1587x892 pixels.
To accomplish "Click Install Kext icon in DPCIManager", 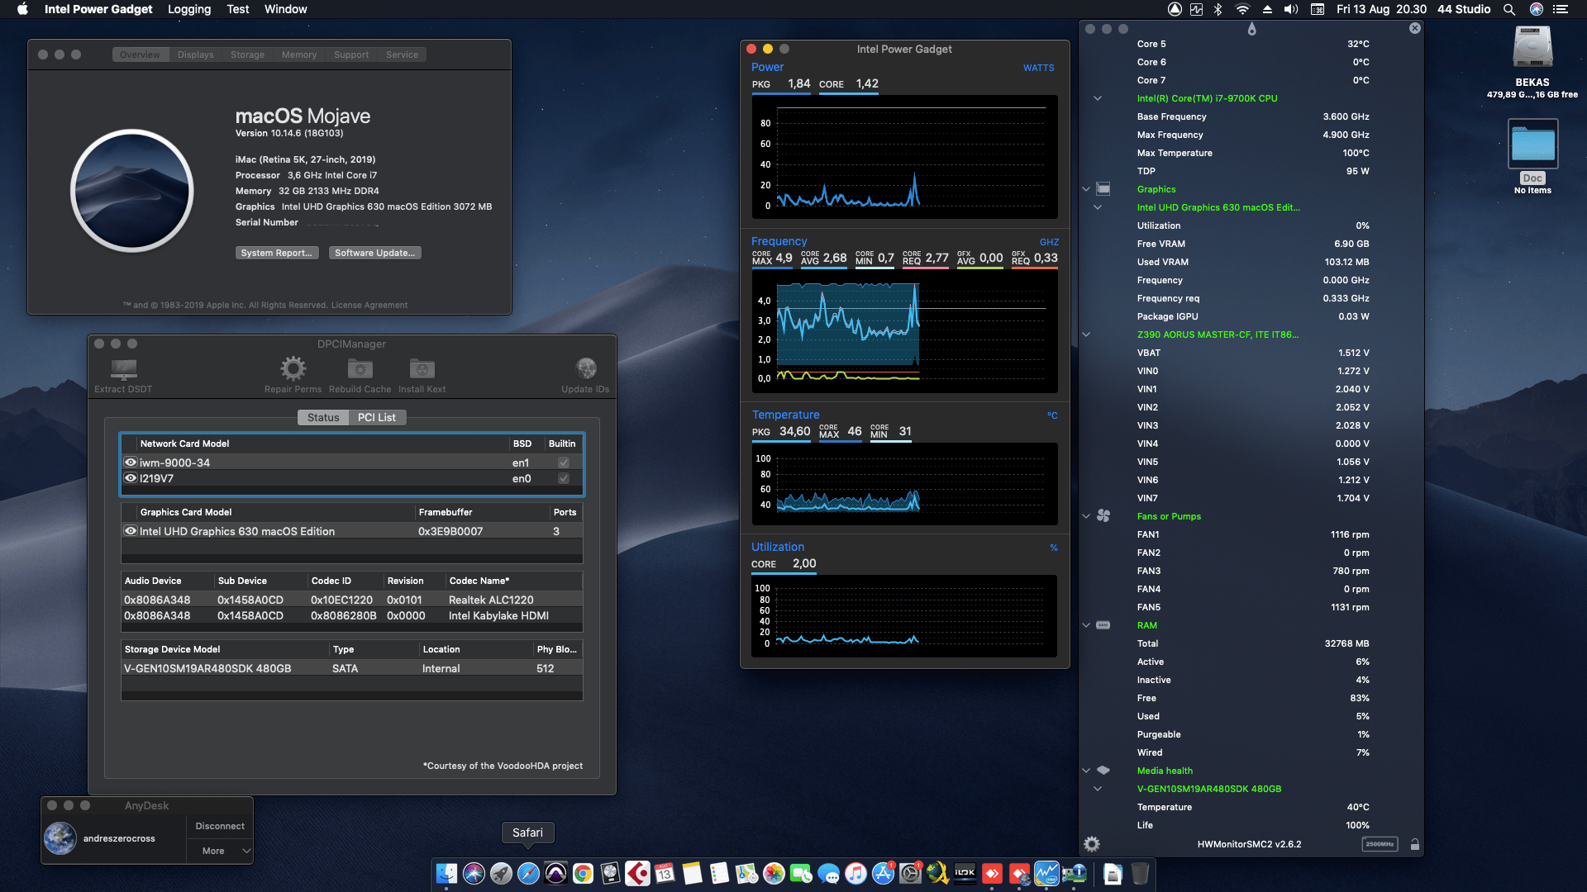I will [422, 368].
